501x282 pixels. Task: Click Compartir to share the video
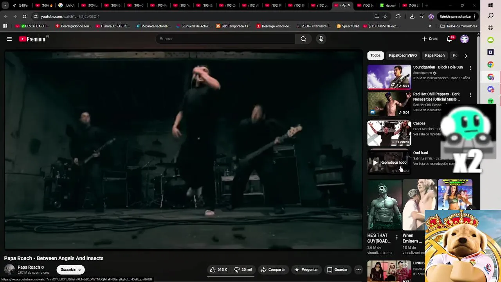(x=273, y=269)
